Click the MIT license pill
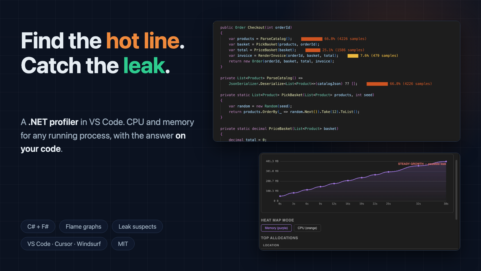Screen dimensions: 481x271 [x=123, y=244]
